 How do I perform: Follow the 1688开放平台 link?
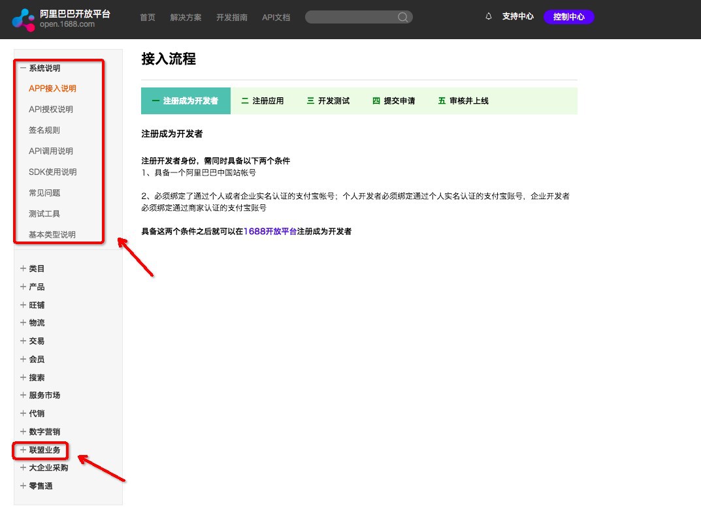270,232
